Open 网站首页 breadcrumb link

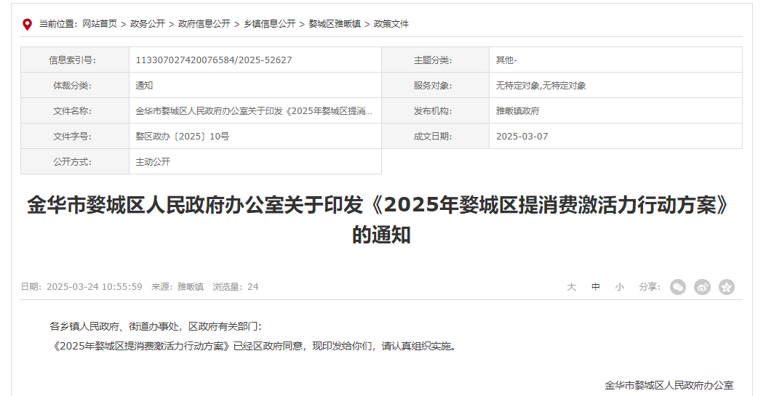coord(100,24)
